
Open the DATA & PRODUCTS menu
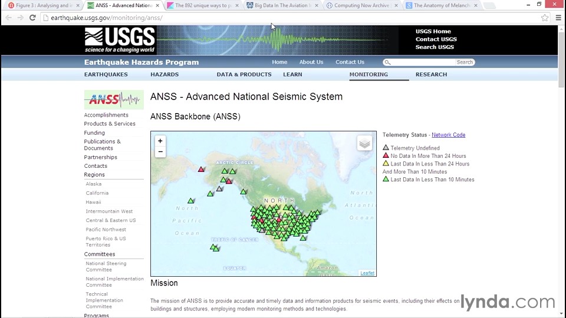point(244,74)
